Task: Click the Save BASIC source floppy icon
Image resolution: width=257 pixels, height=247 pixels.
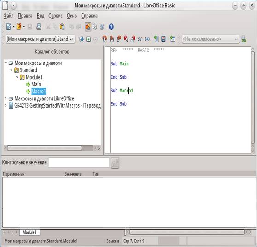Action: coord(164,39)
